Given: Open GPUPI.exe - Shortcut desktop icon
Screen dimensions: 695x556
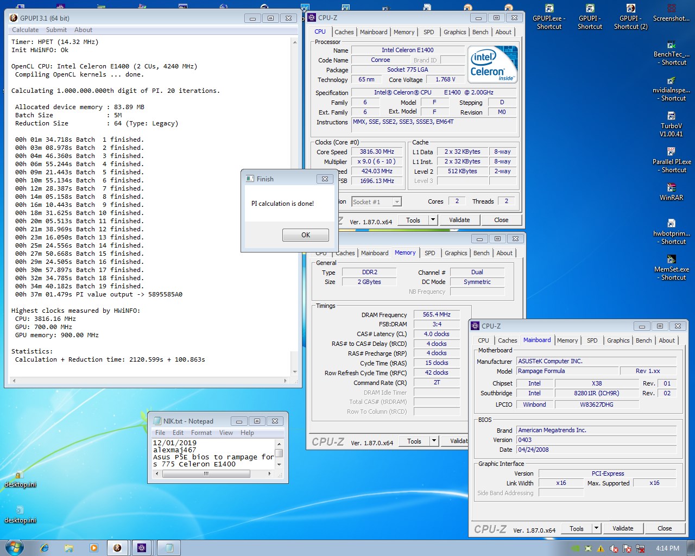Looking at the screenshot, I should 549,17.
